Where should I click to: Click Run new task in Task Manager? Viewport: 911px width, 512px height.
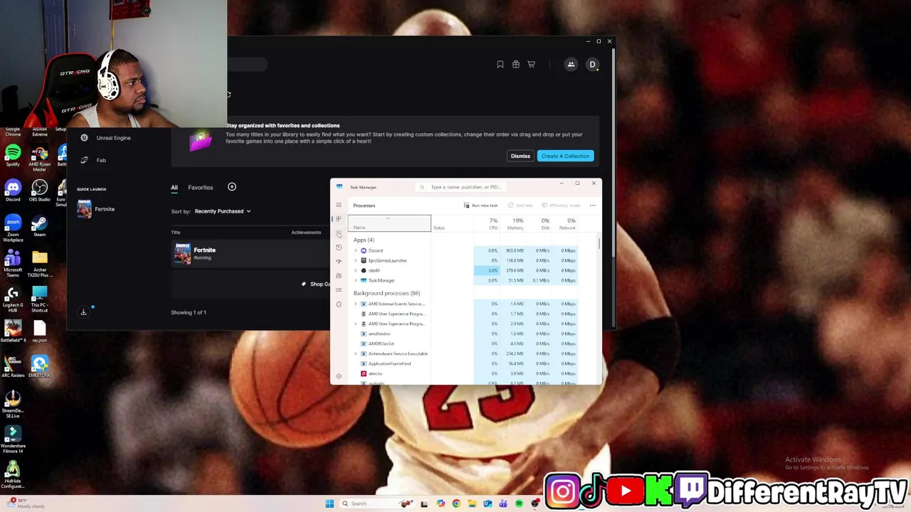pyautogui.click(x=480, y=206)
